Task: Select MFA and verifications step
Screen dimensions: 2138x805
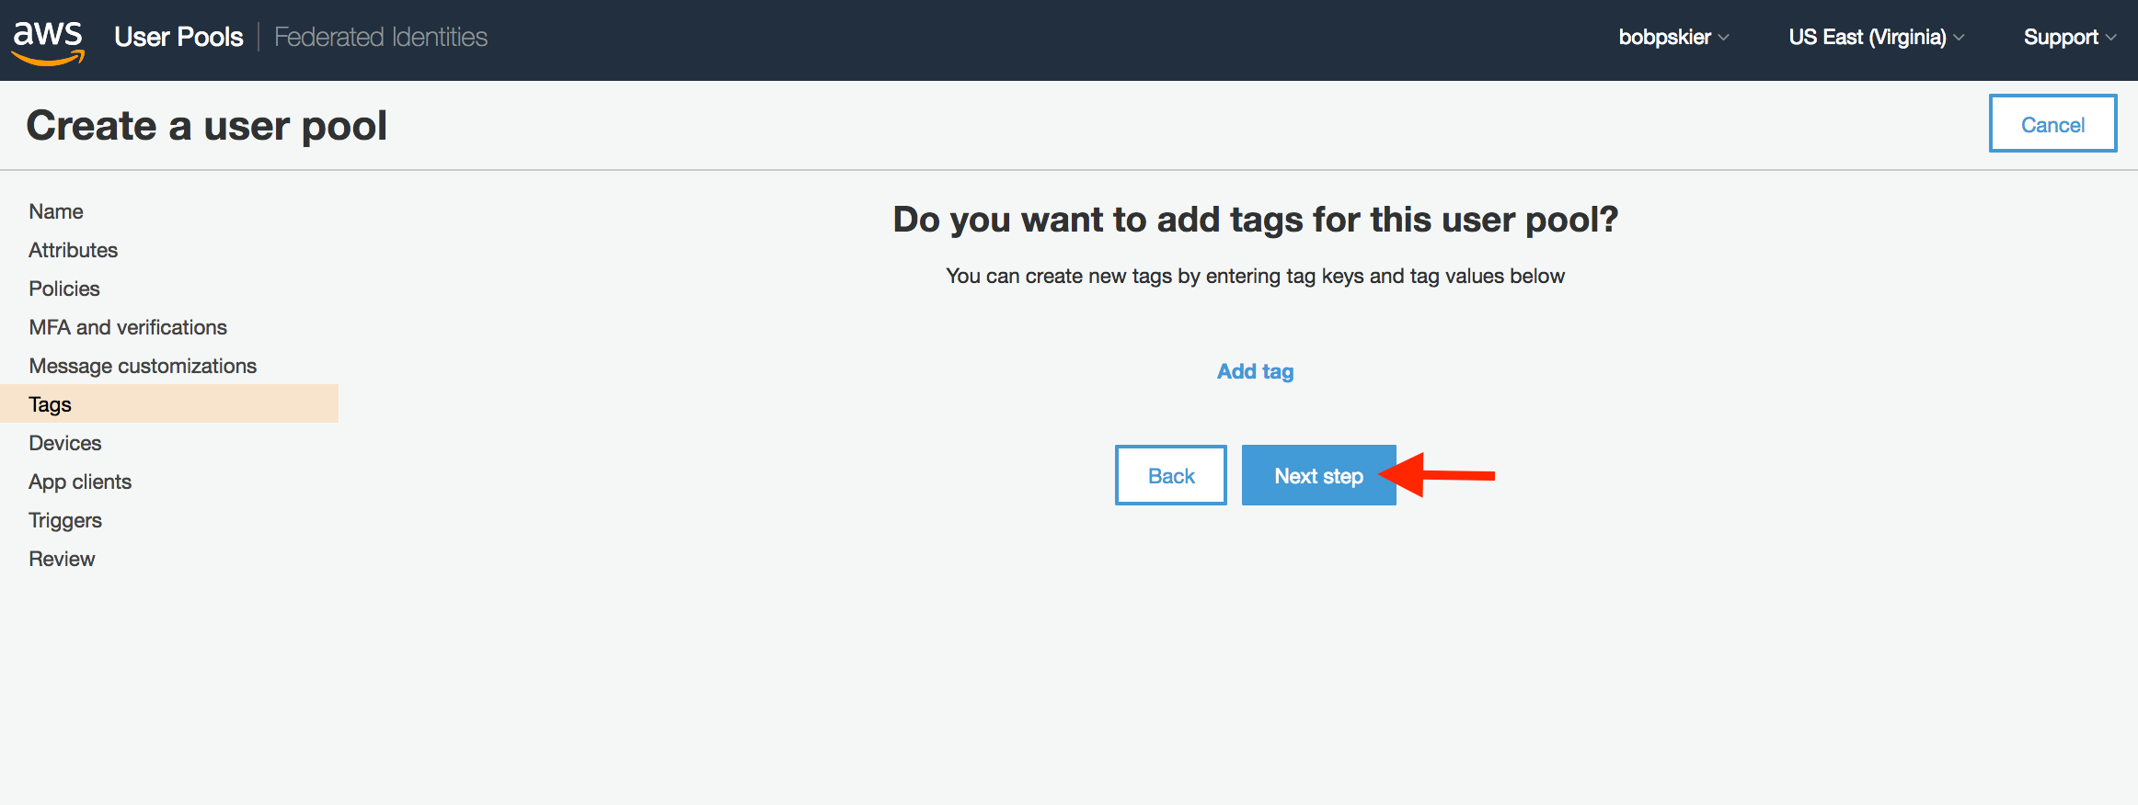Action: (128, 327)
